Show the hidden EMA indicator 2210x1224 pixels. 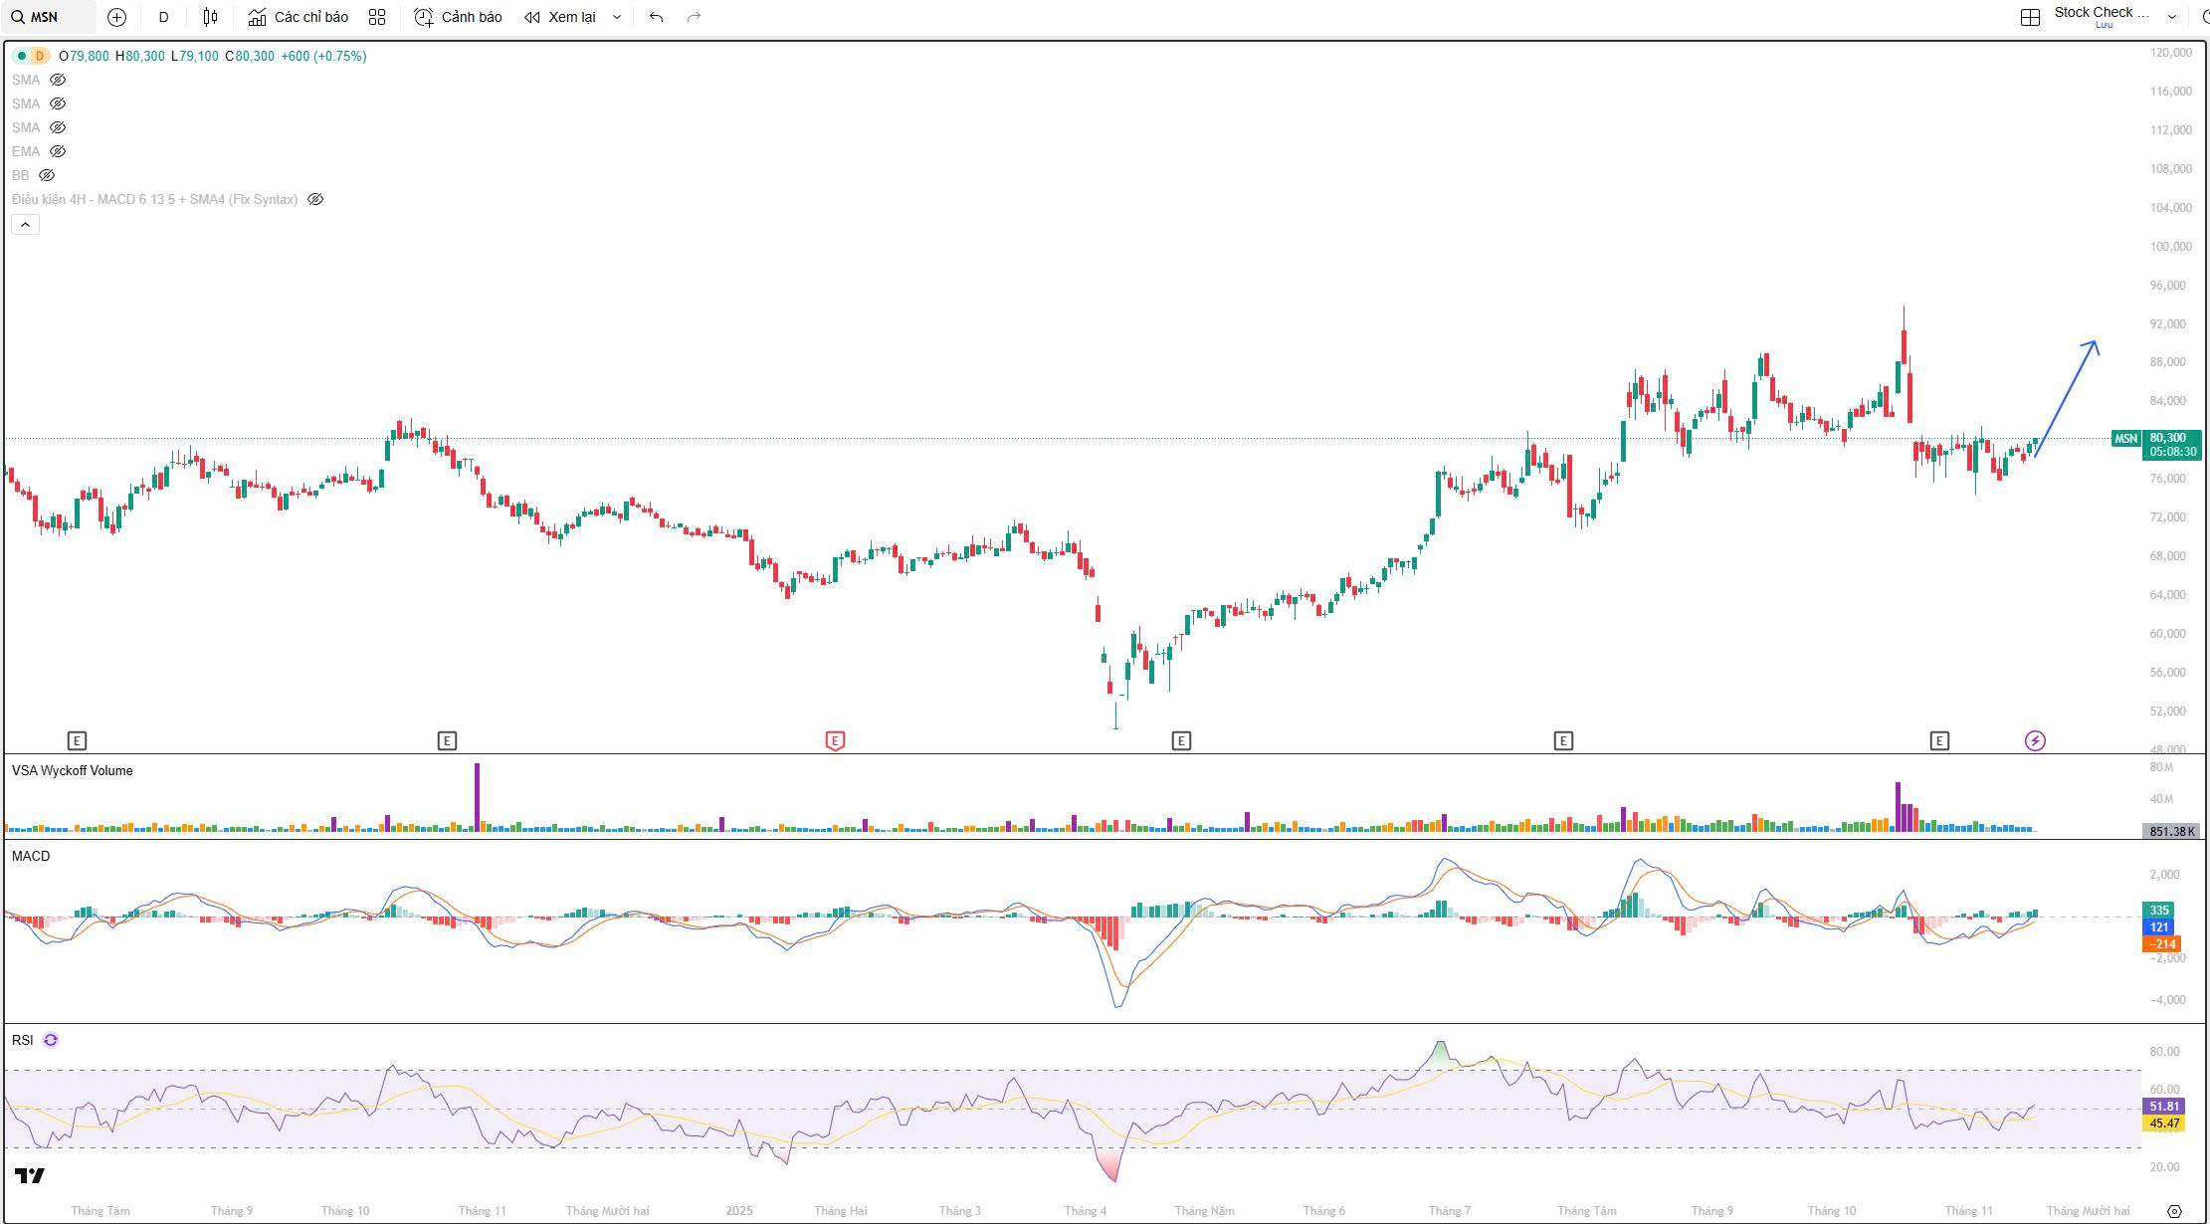58,151
